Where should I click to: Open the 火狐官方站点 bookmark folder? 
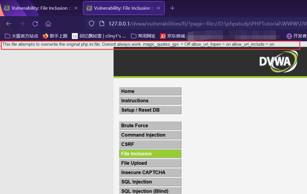point(21,36)
